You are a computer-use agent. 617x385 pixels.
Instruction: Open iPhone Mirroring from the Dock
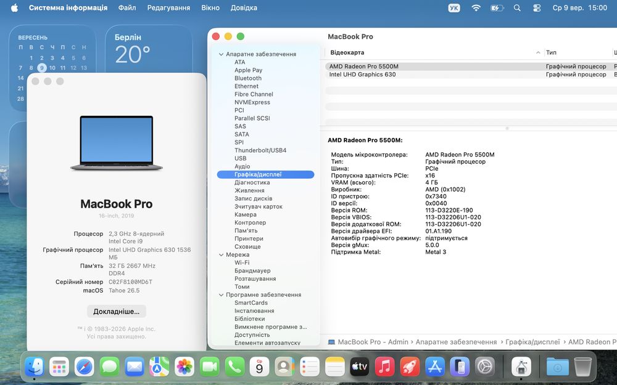[x=460, y=367]
